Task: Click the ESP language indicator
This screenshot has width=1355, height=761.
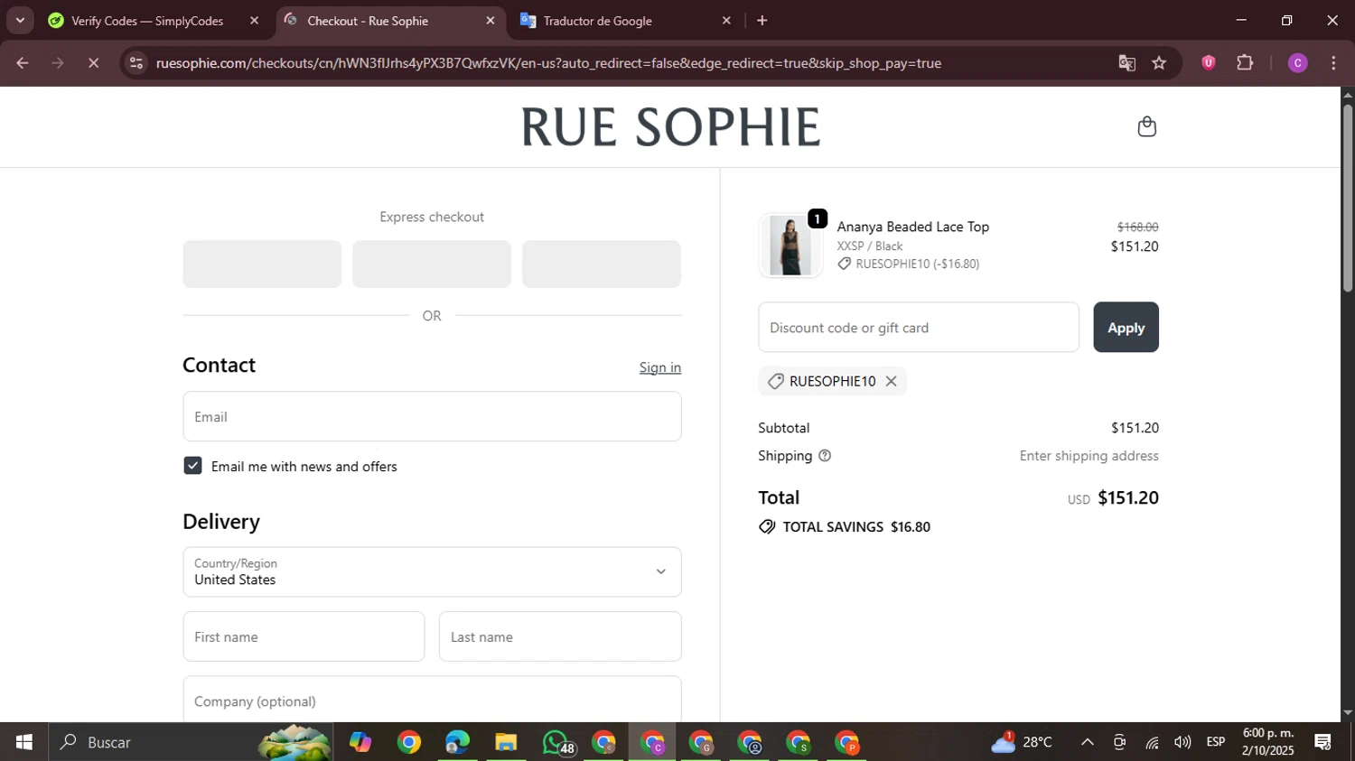Action: (1216, 742)
